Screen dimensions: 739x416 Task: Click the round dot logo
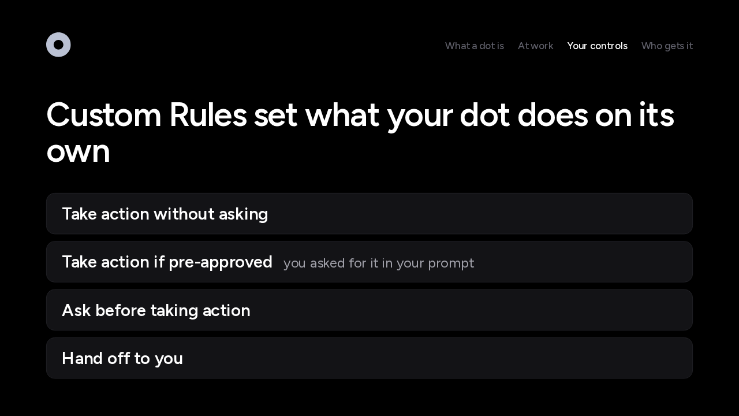pos(58,44)
